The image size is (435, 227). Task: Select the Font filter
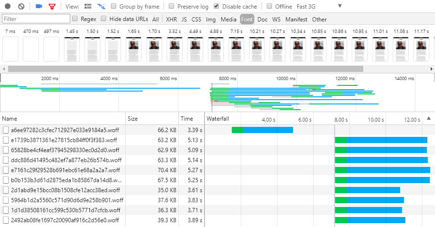point(247,20)
